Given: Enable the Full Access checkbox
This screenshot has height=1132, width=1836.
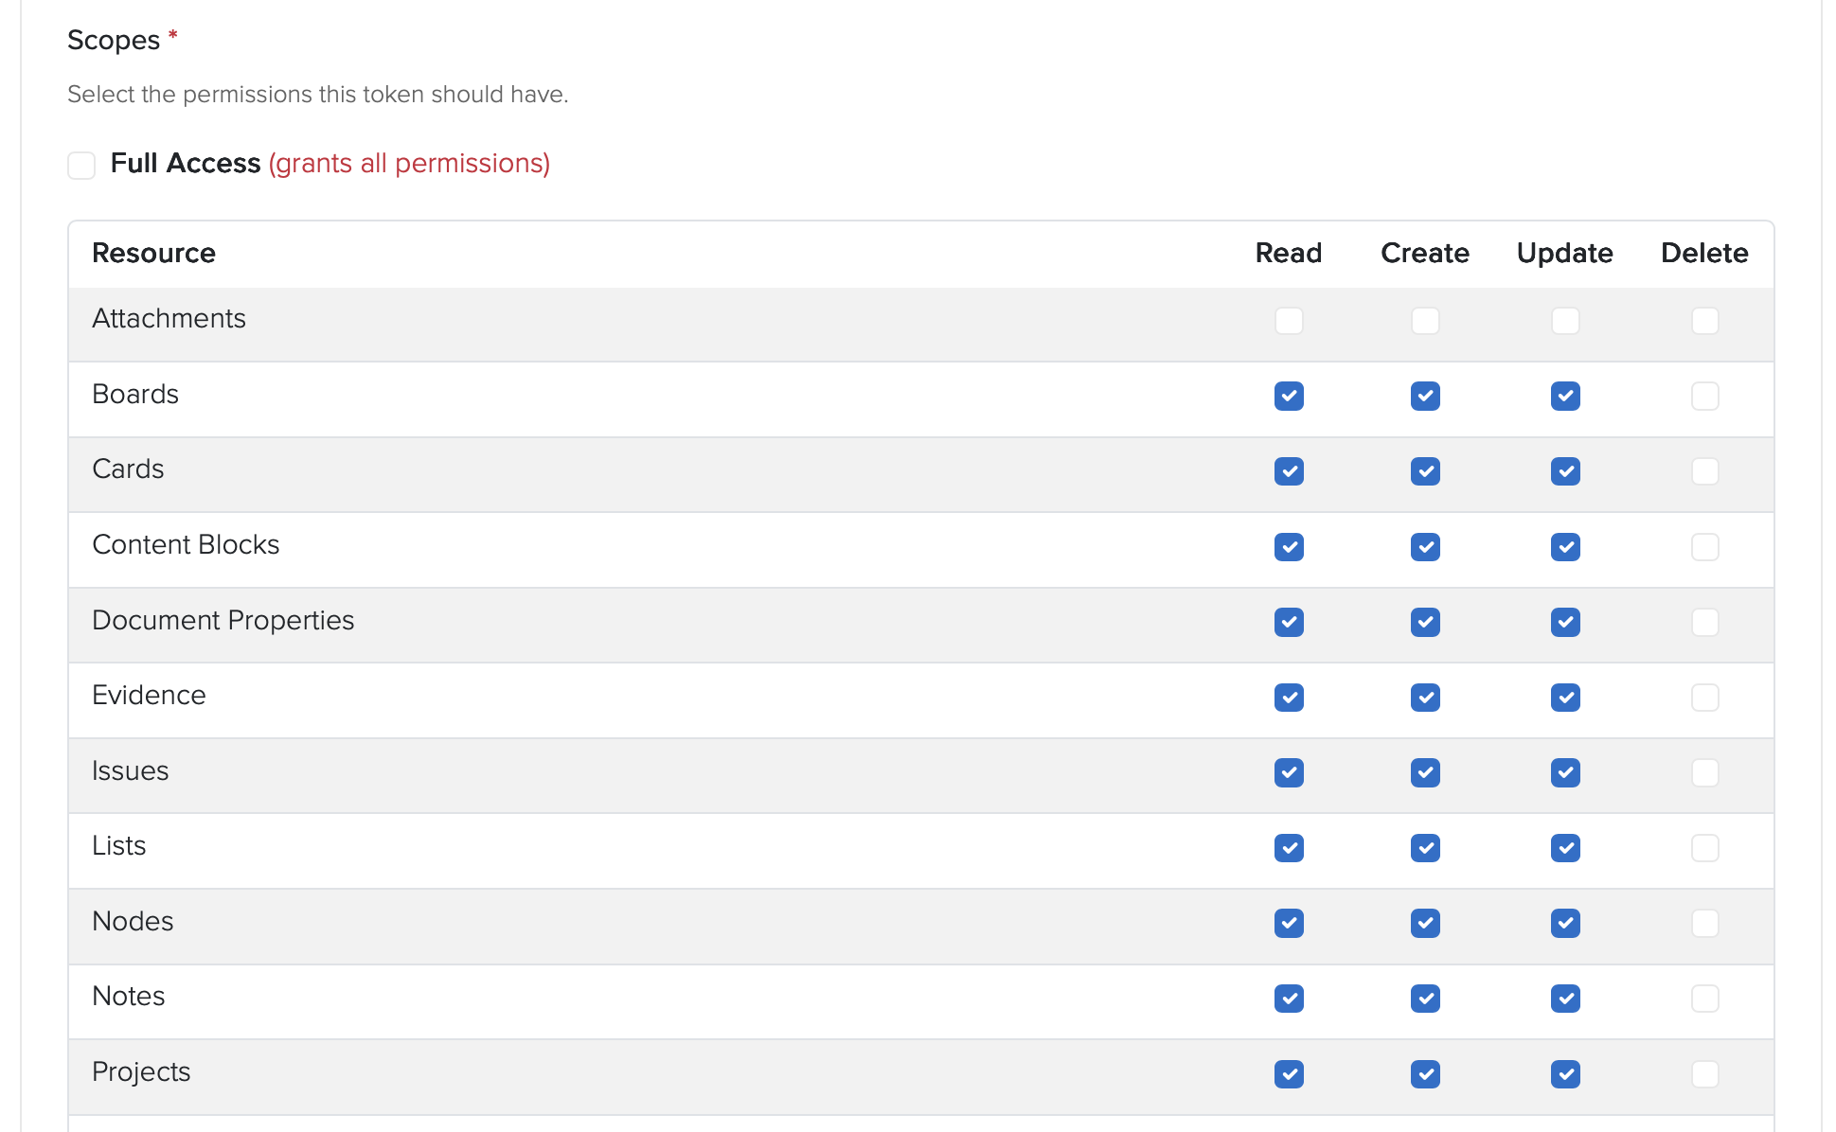Looking at the screenshot, I should [x=81, y=166].
